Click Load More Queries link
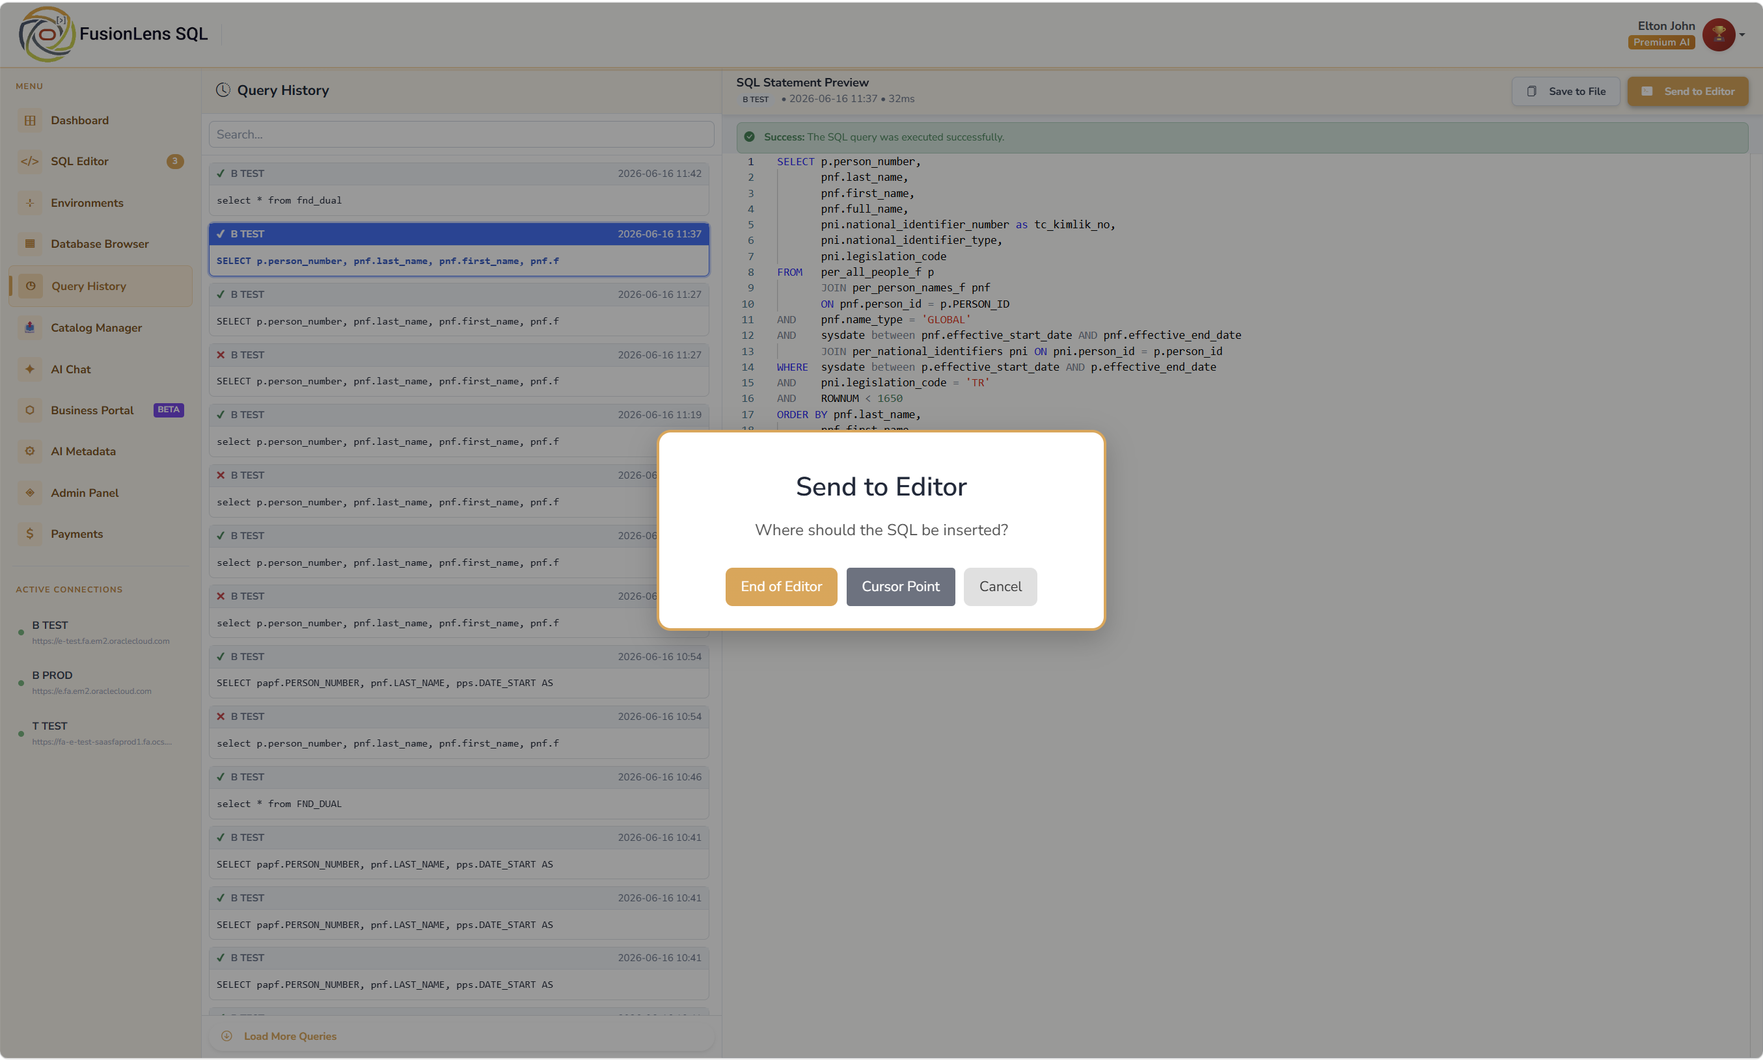The height and width of the screenshot is (1060, 1763). [x=290, y=1037]
